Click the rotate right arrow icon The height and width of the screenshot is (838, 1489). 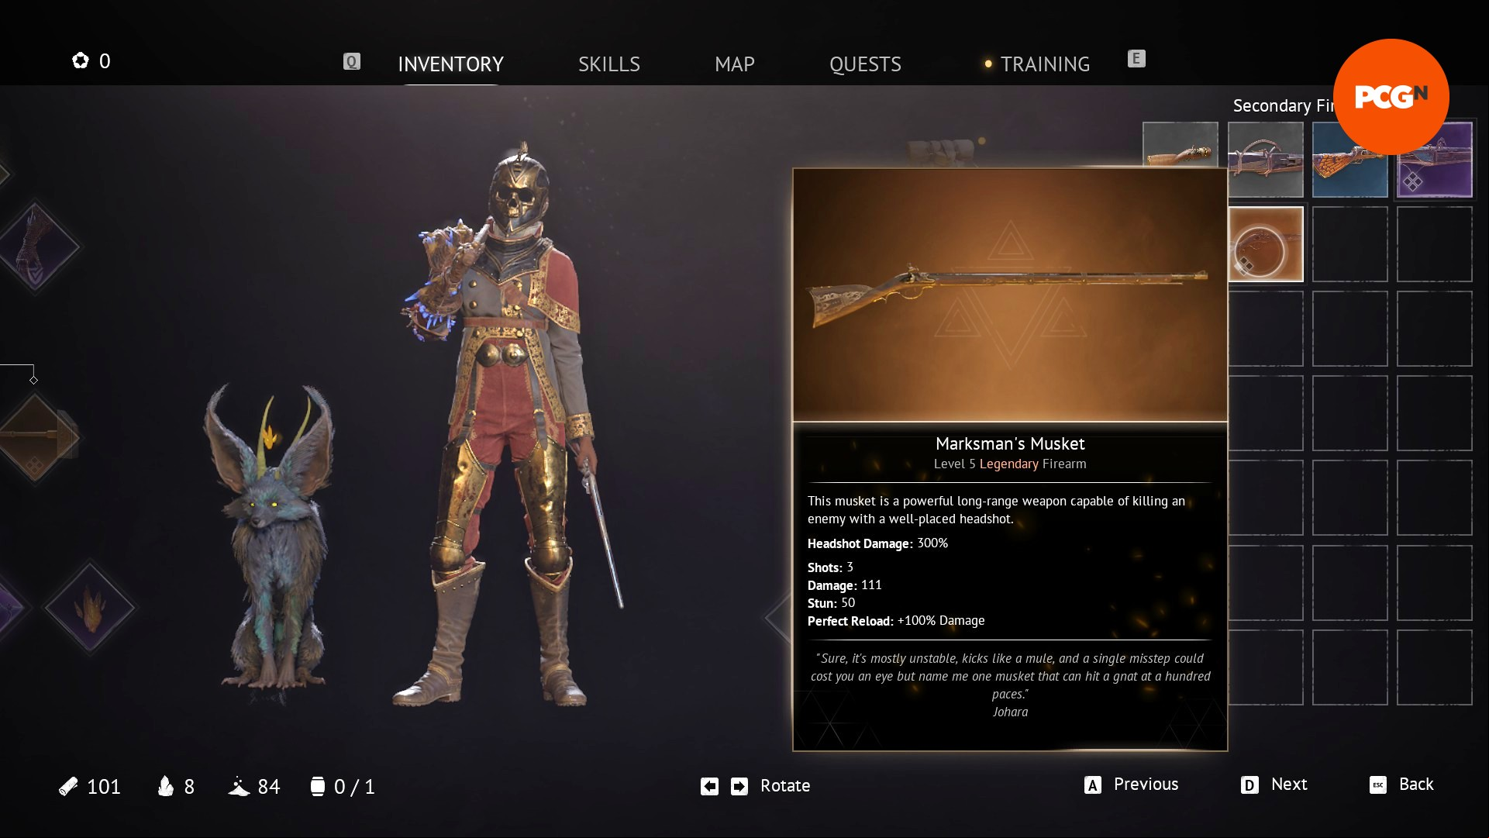point(739,786)
